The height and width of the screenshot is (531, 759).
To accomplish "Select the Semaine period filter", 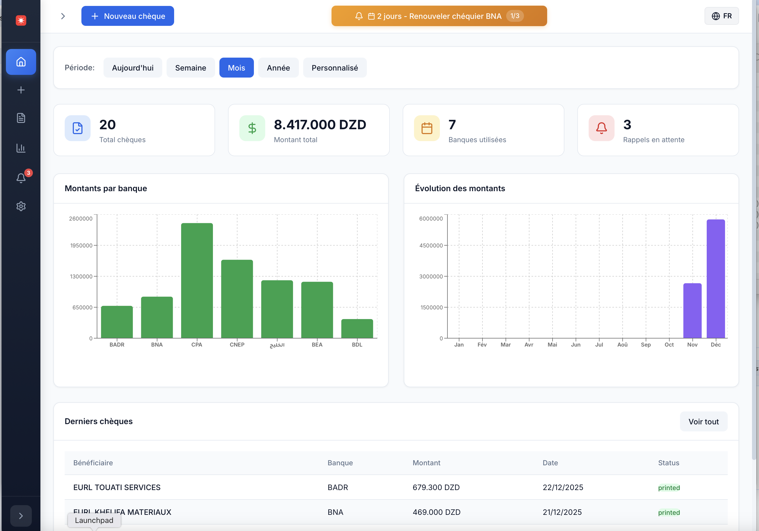I will click(190, 68).
